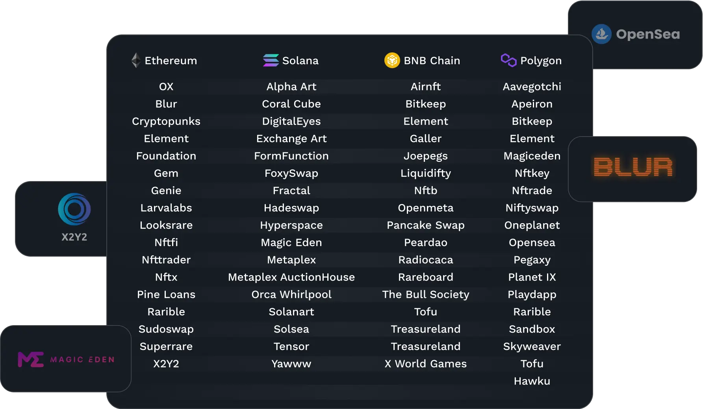Select Aavegotchi in the Polygon column
This screenshot has width=703, height=409.
532,87
